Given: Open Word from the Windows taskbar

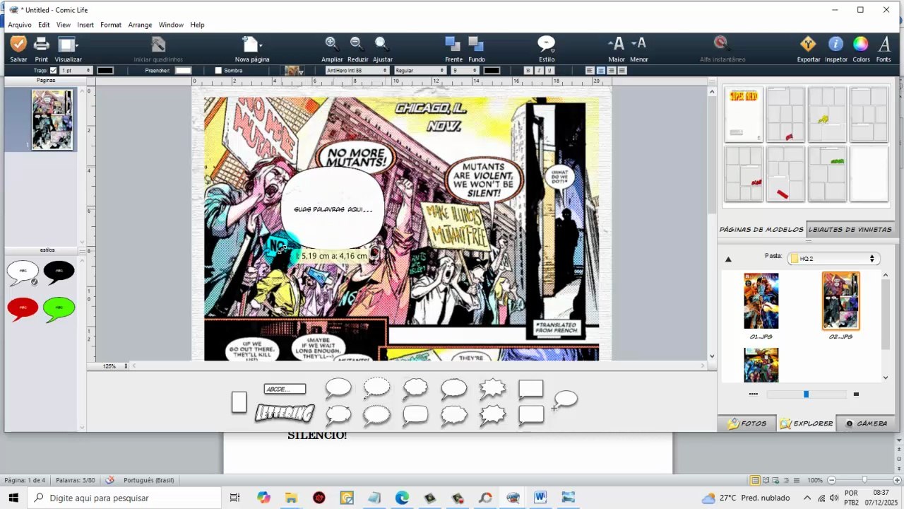Looking at the screenshot, I should [540, 498].
